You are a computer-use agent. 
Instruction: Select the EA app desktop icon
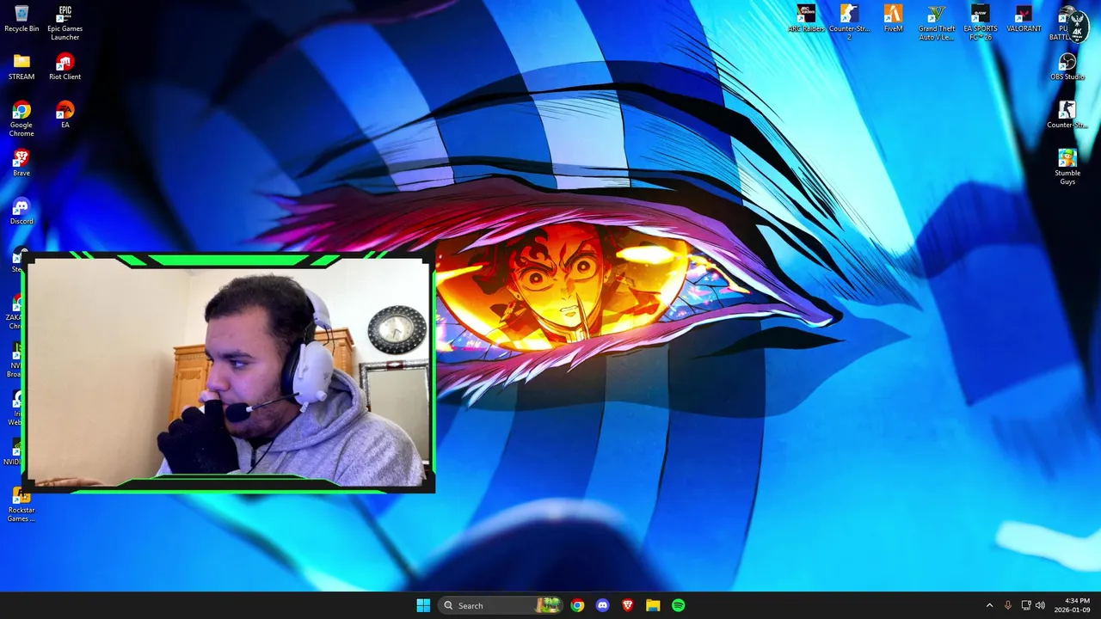click(x=65, y=115)
